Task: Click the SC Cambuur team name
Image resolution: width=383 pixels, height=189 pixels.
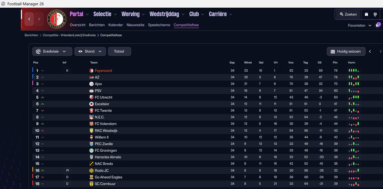Action: pos(105,184)
